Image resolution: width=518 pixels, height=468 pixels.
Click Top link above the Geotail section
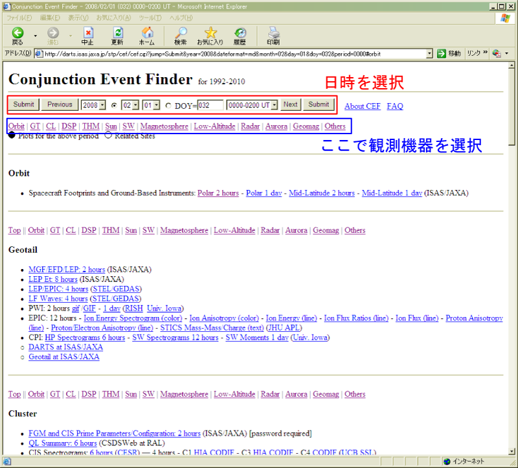click(14, 230)
